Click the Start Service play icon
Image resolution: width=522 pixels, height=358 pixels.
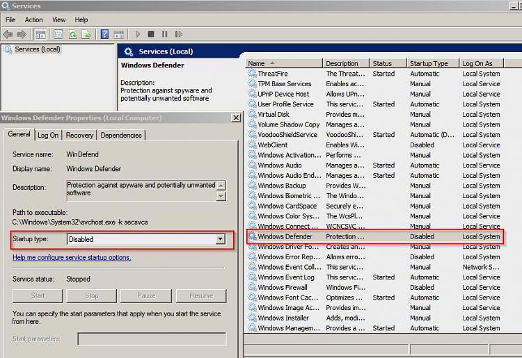tap(138, 34)
